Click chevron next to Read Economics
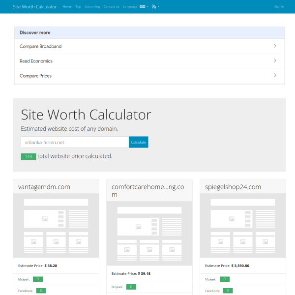 point(275,60)
